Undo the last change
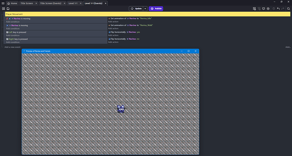The width and height of the screenshot is (292, 156). point(278,8)
